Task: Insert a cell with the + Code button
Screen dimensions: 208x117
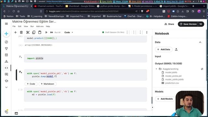Action: pos(31,84)
